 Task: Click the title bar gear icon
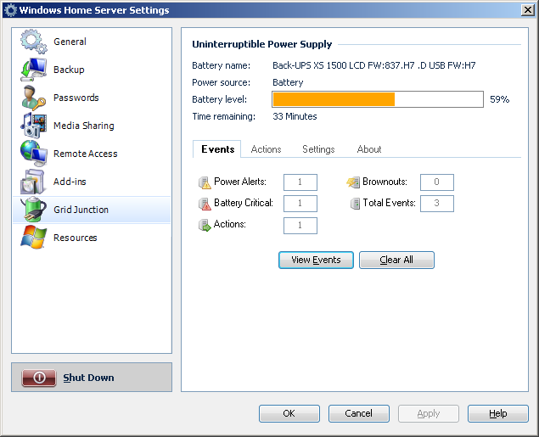(11, 10)
